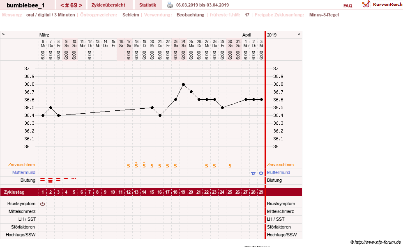Select the Muttermund symbol on cycle day 29

[261, 173]
